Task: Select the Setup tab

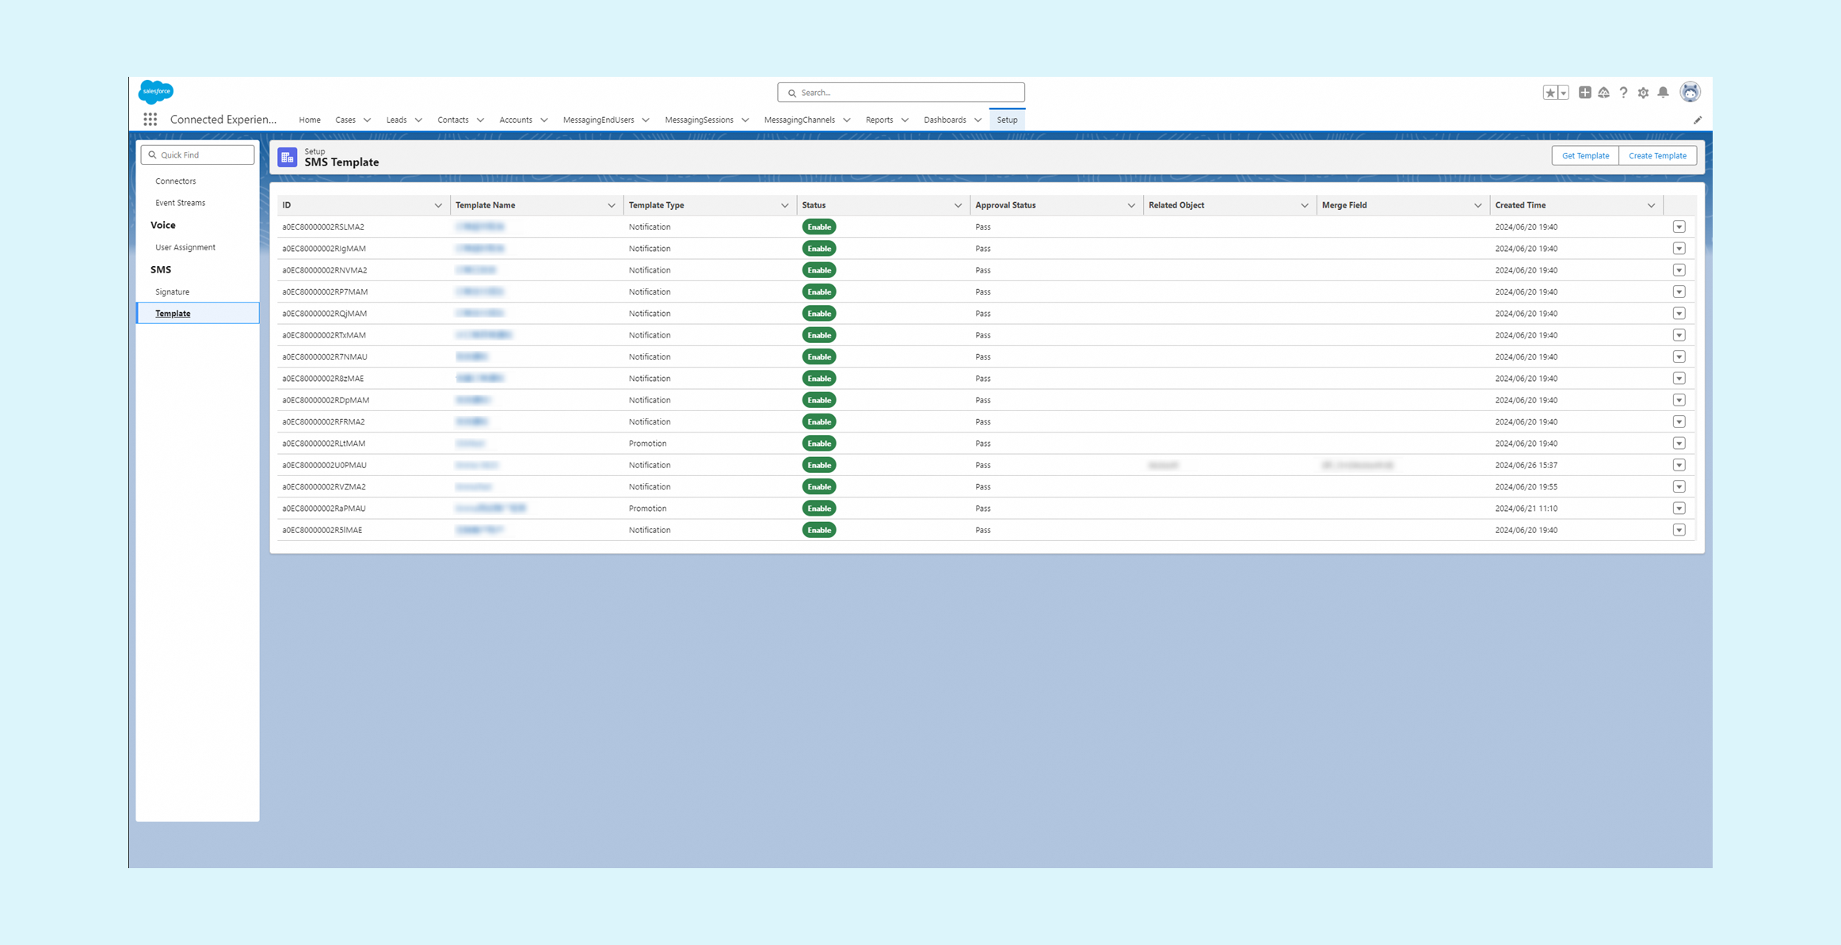Action: (1007, 120)
